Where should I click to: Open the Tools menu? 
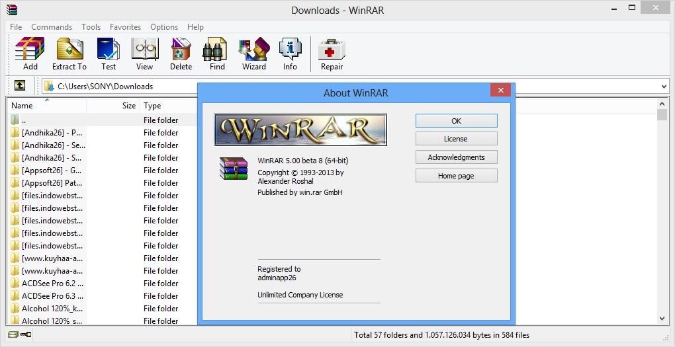[x=91, y=26]
